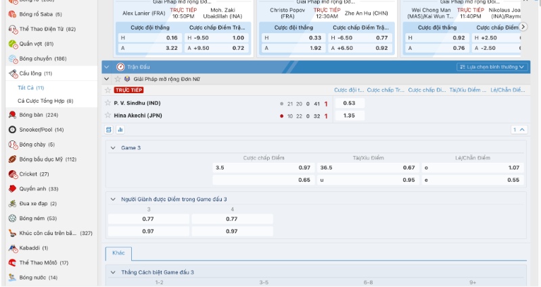Select even points odds 0.55
Viewport: 541px width, 287px height.
pos(472,180)
